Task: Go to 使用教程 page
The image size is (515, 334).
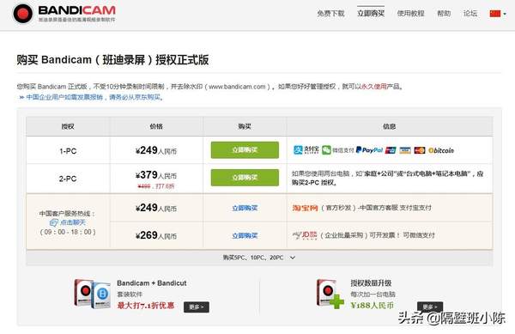Action: tap(410, 14)
